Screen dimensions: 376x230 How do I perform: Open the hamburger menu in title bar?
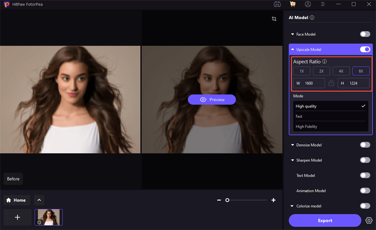[323, 4]
